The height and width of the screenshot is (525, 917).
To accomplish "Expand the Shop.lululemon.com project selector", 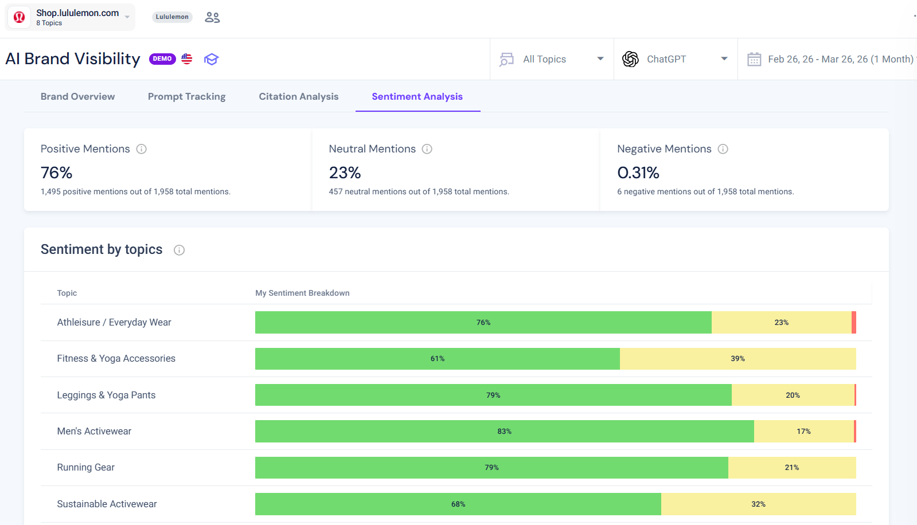I will click(71, 17).
